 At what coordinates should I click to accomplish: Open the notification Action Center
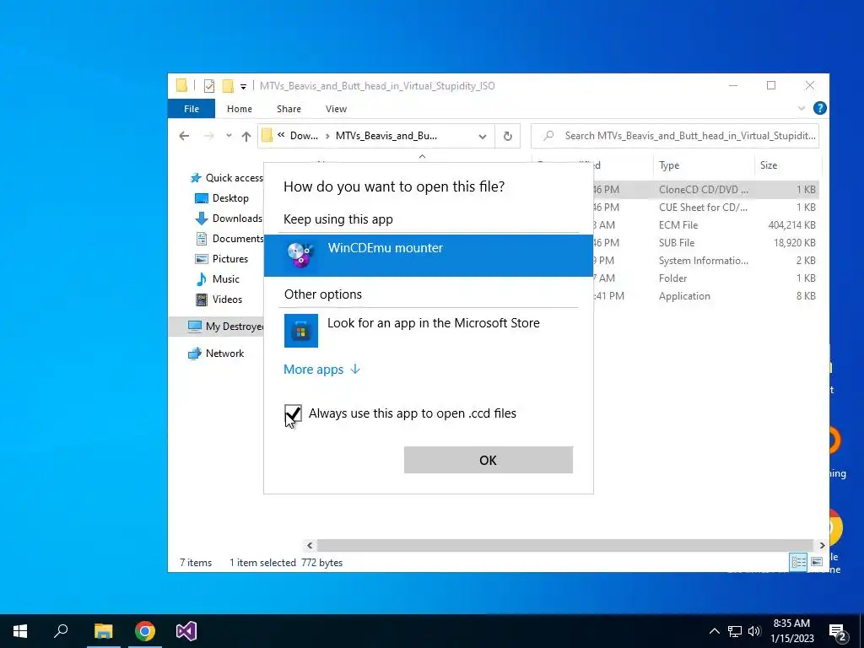[x=838, y=632]
